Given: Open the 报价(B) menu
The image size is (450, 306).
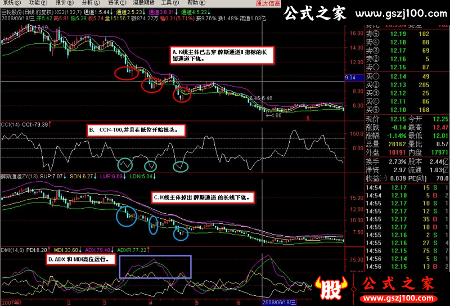Looking at the screenshot, I should tap(64, 3).
